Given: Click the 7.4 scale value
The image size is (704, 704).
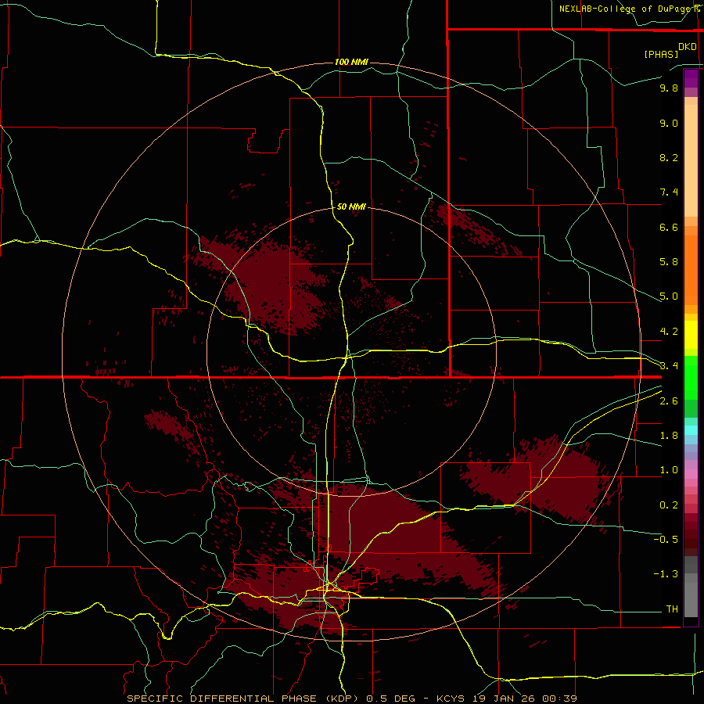Looking at the screenshot, I should click(669, 192).
